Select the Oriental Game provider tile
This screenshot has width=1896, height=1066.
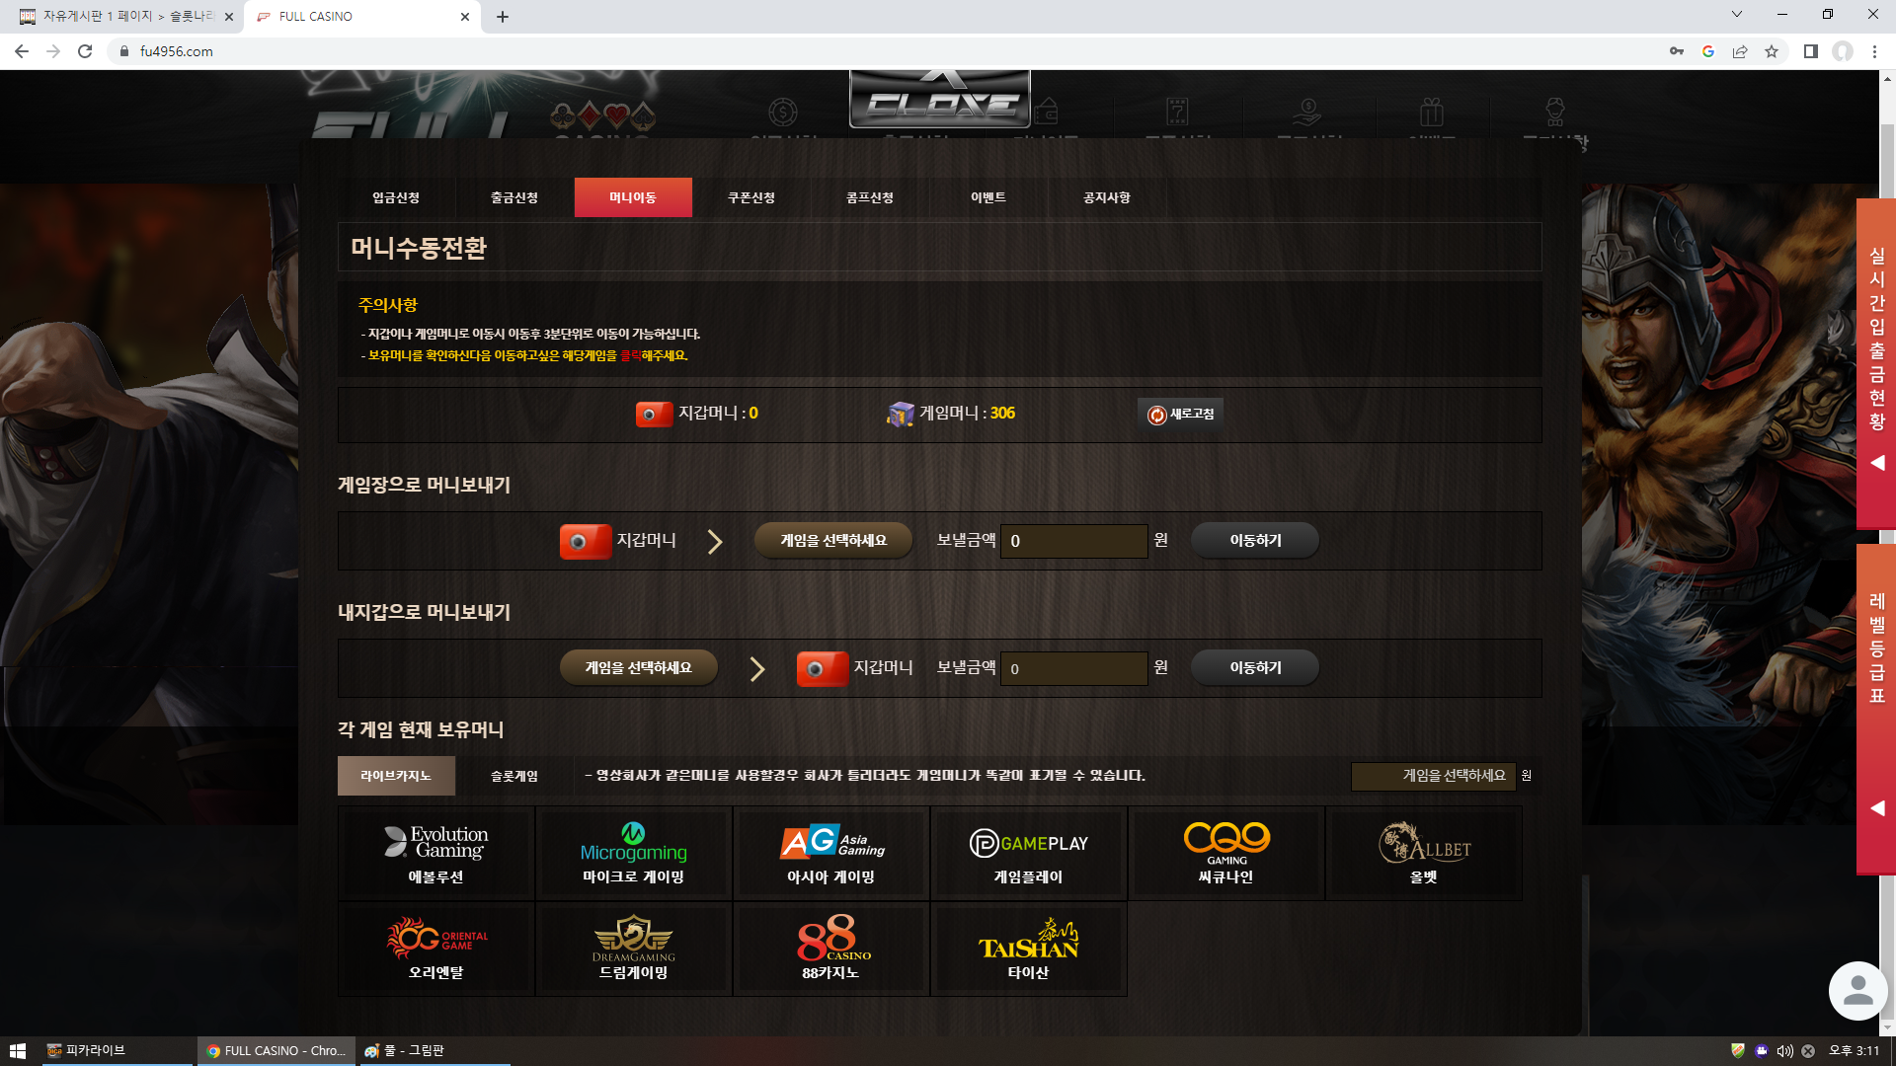pyautogui.click(x=436, y=950)
